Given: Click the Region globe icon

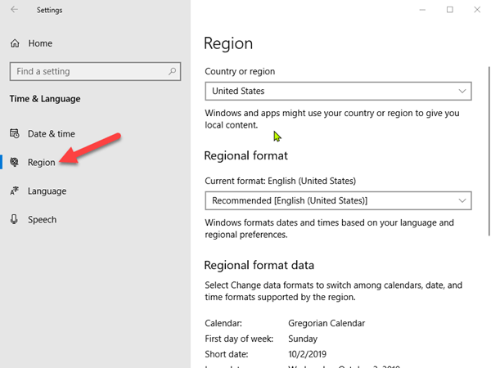Looking at the screenshot, I should point(14,162).
